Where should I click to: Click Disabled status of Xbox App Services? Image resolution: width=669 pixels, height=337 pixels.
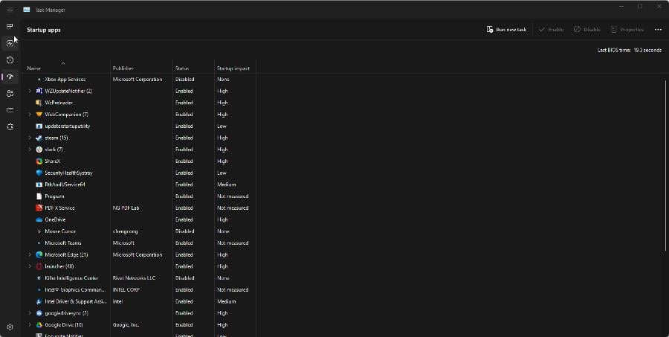click(x=185, y=80)
